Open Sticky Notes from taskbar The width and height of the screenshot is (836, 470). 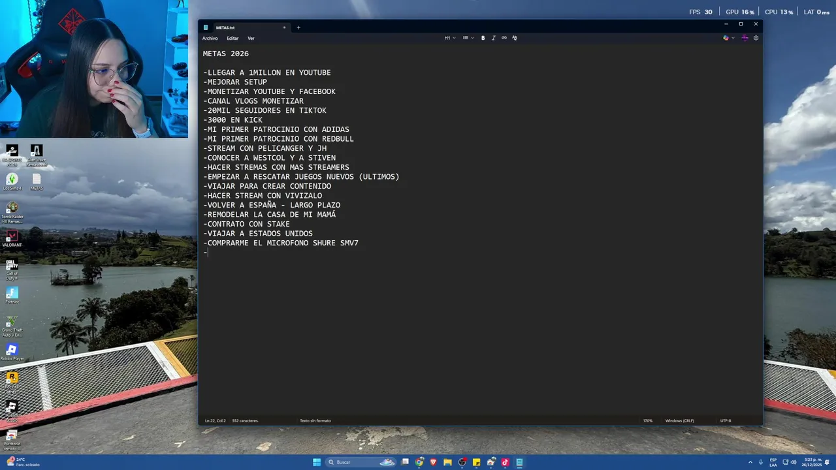(x=477, y=462)
